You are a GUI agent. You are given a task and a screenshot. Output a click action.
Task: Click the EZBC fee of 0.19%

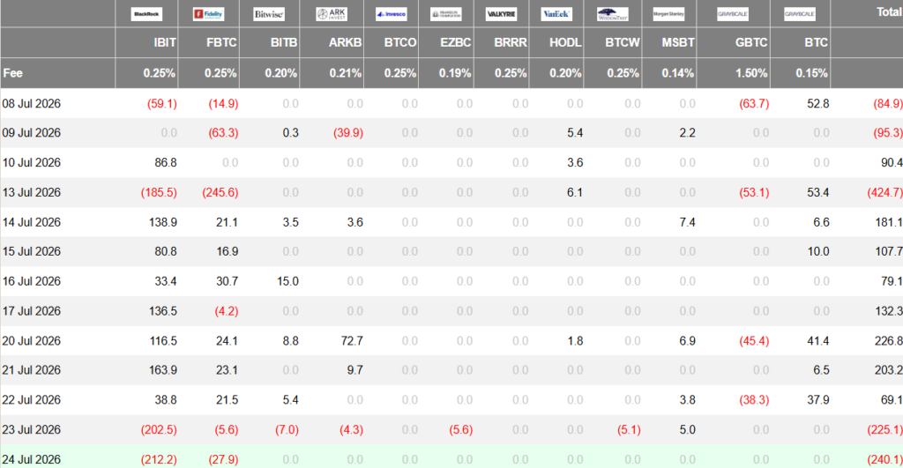tap(455, 73)
